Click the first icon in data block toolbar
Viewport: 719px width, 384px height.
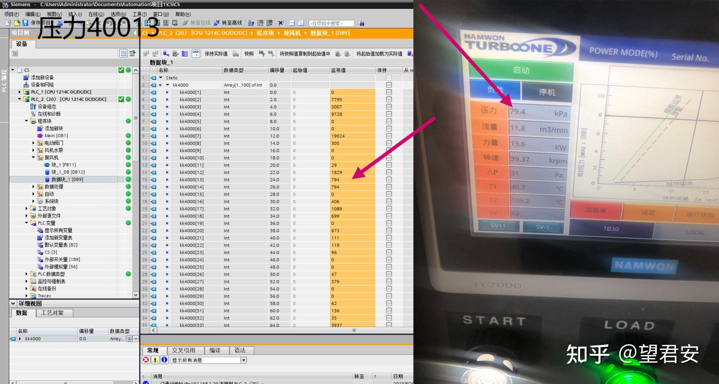pyautogui.click(x=145, y=54)
